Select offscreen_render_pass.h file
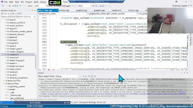The width and height of the screenshot is (193, 108). (x=21, y=32)
